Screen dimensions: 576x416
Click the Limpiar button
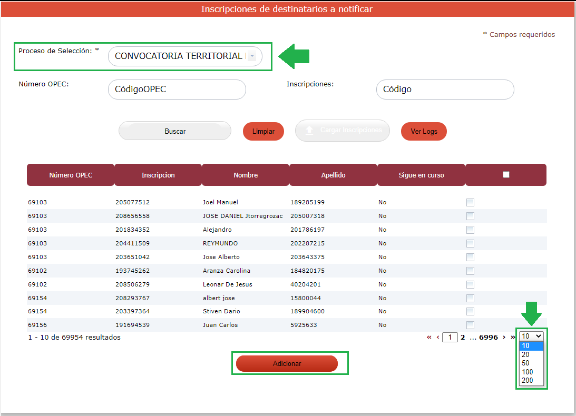pyautogui.click(x=263, y=132)
